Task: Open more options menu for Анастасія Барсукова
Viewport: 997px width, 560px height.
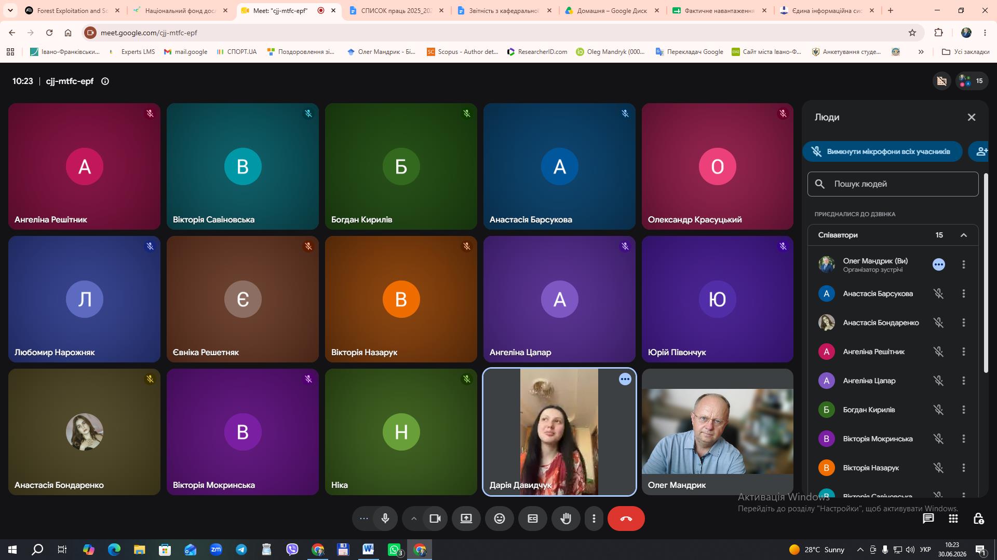Action: coord(964,293)
